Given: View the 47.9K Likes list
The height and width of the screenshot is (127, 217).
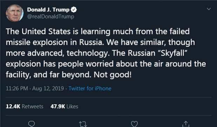Looking at the screenshot, I should (64, 106).
